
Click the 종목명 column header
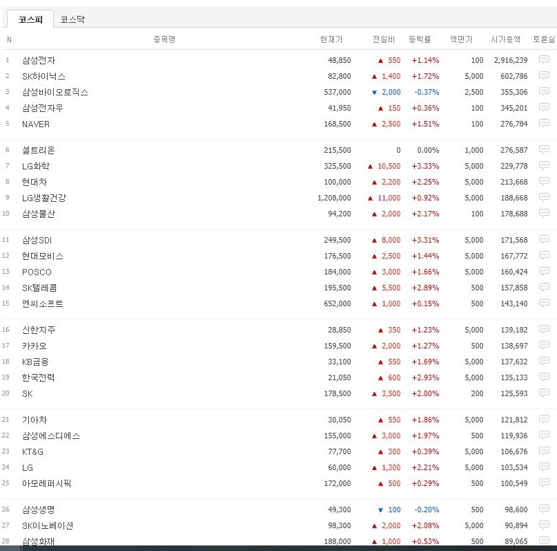(164, 39)
